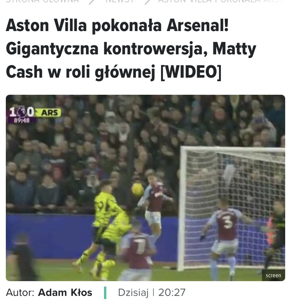Viewport: 291px width, 306px height.
Task: Open author Adam Kłos profile link
Action: (x=65, y=292)
